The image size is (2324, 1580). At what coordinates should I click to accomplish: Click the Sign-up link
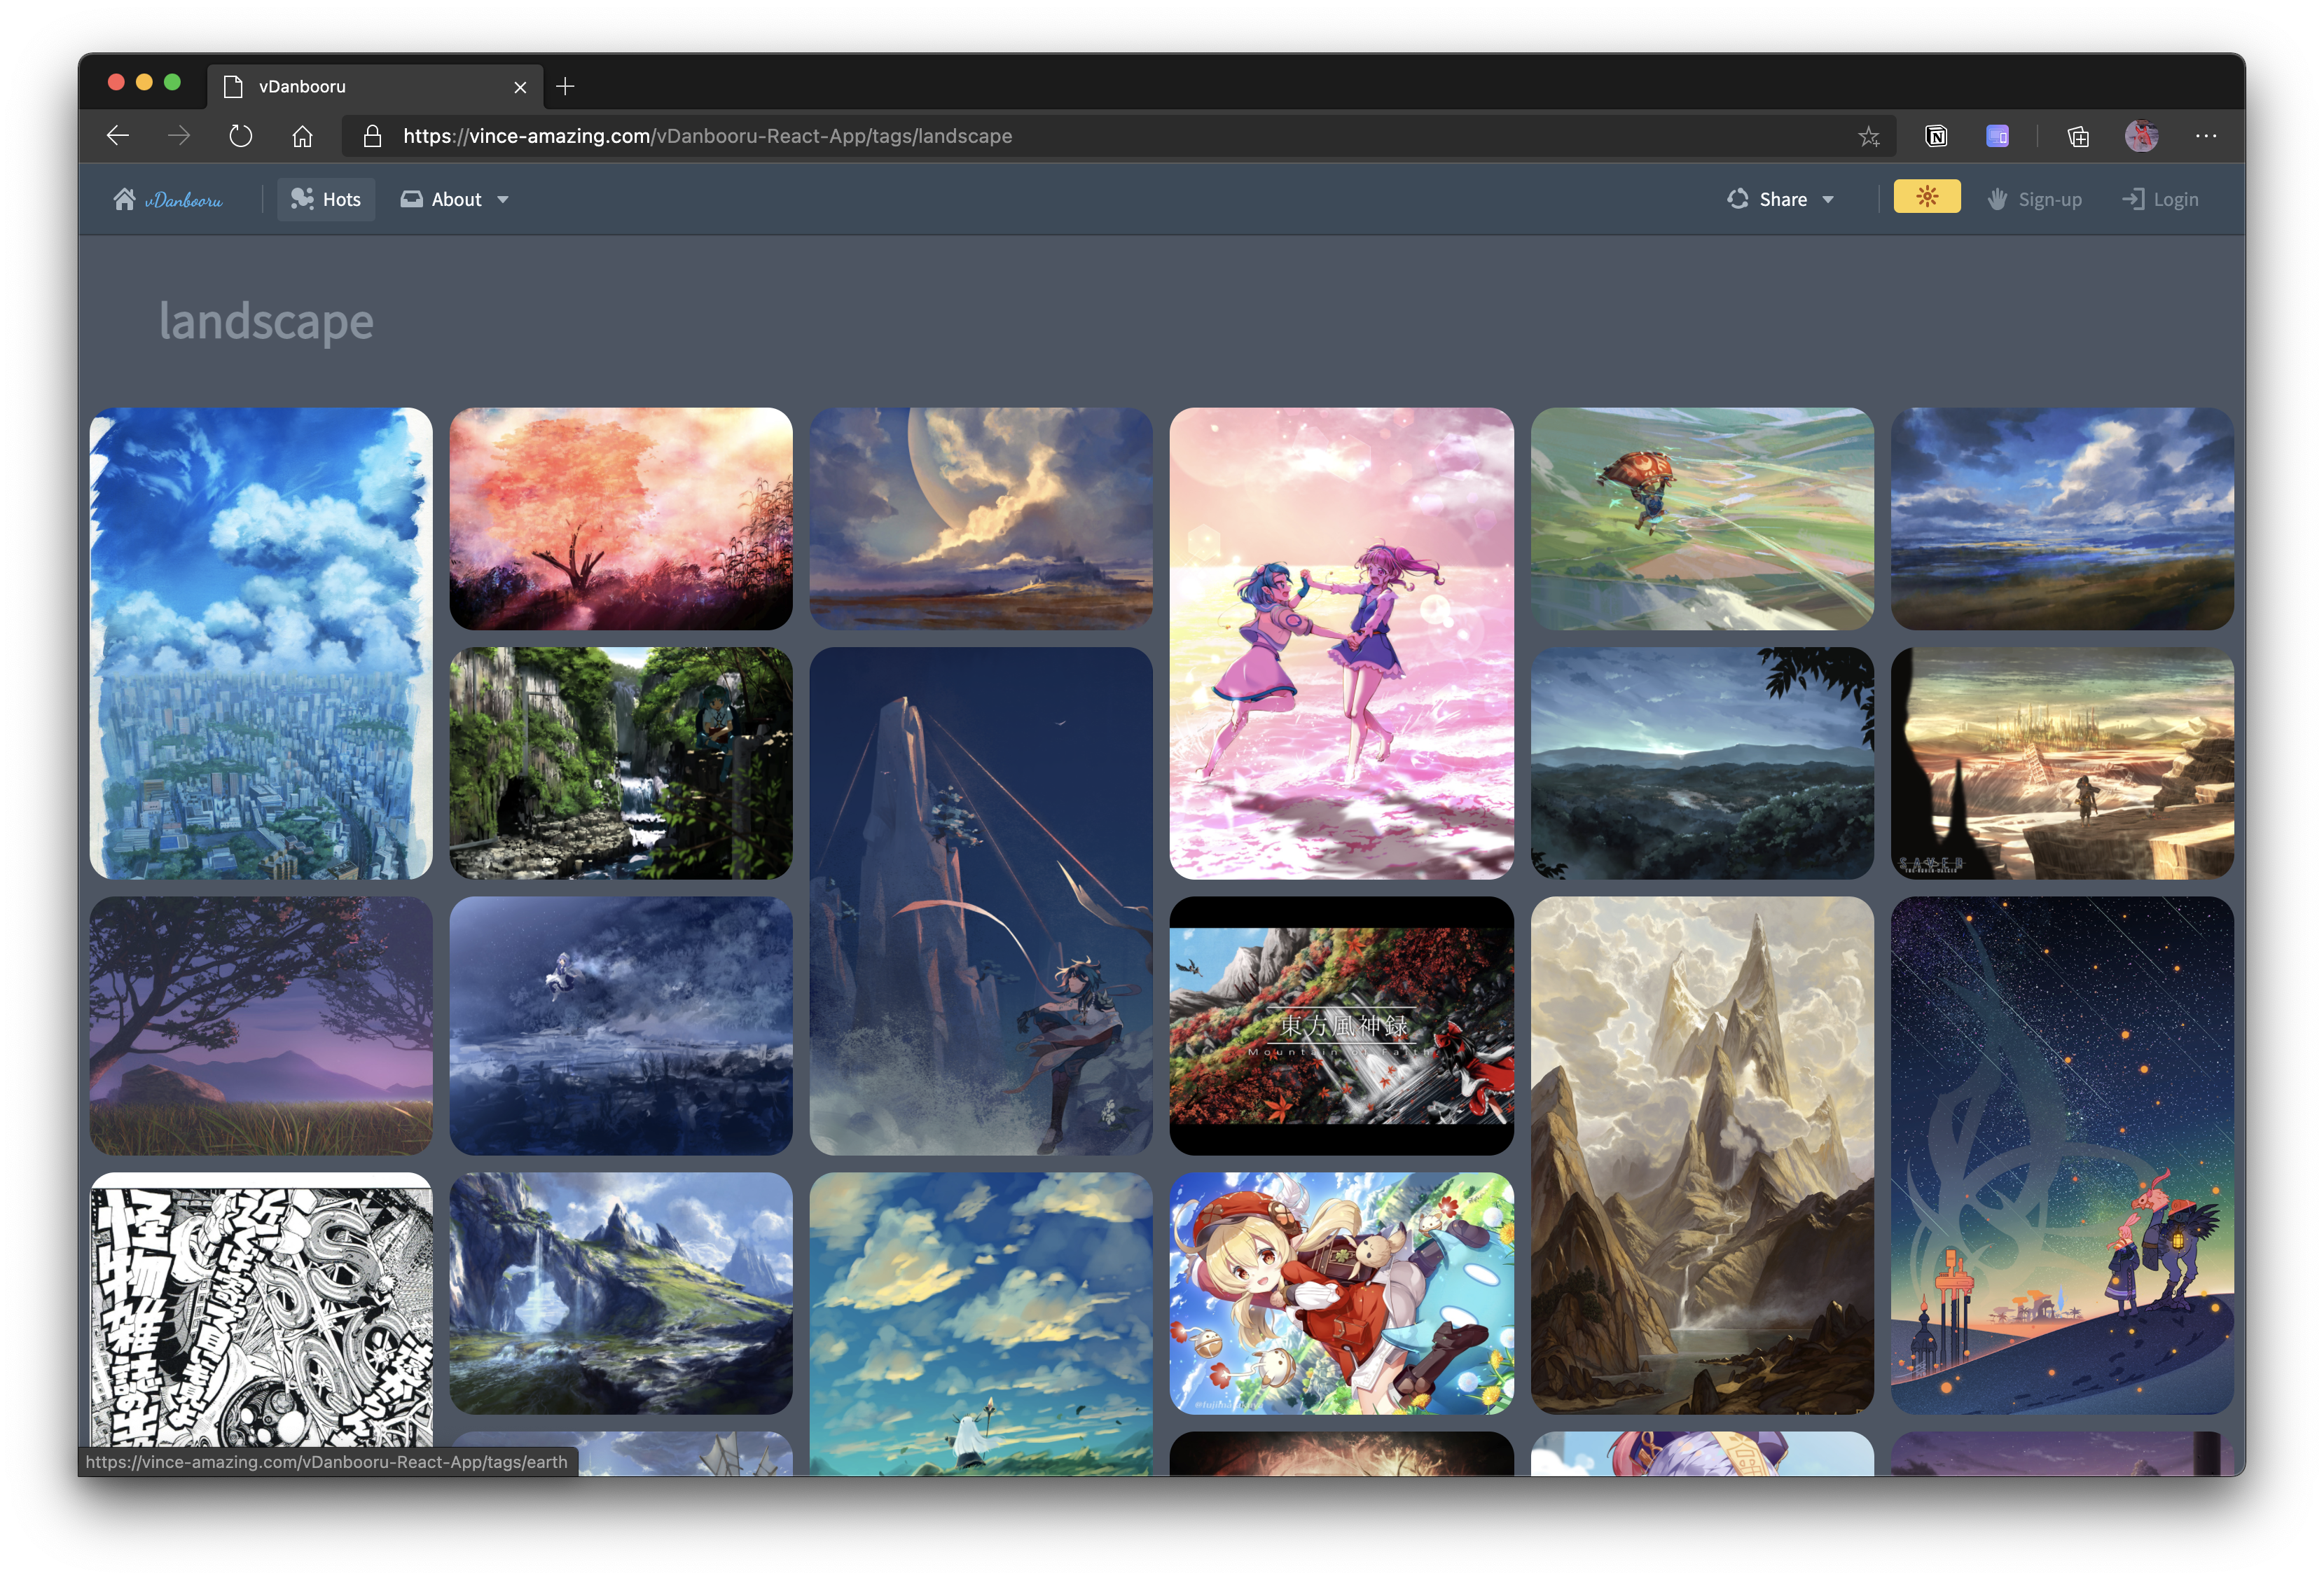(x=2035, y=199)
